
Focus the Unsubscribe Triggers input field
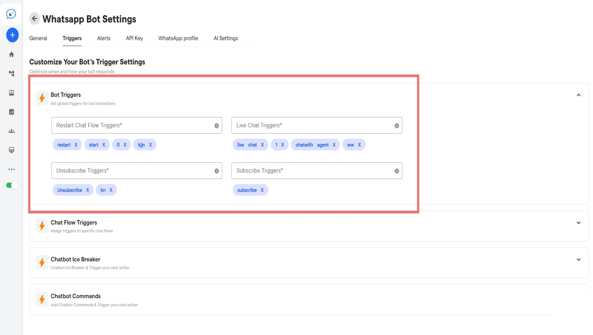click(137, 171)
